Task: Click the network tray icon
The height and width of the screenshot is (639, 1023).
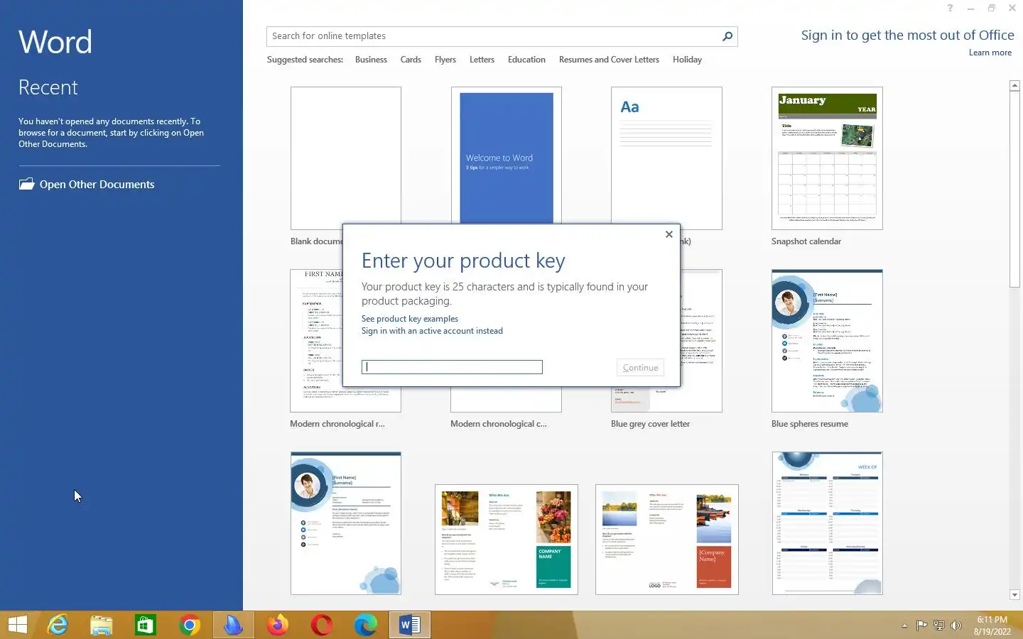Action: point(938,626)
